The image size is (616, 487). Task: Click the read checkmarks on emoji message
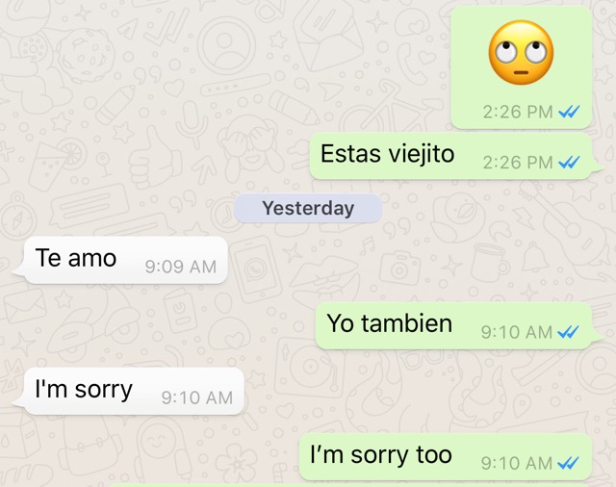569,113
